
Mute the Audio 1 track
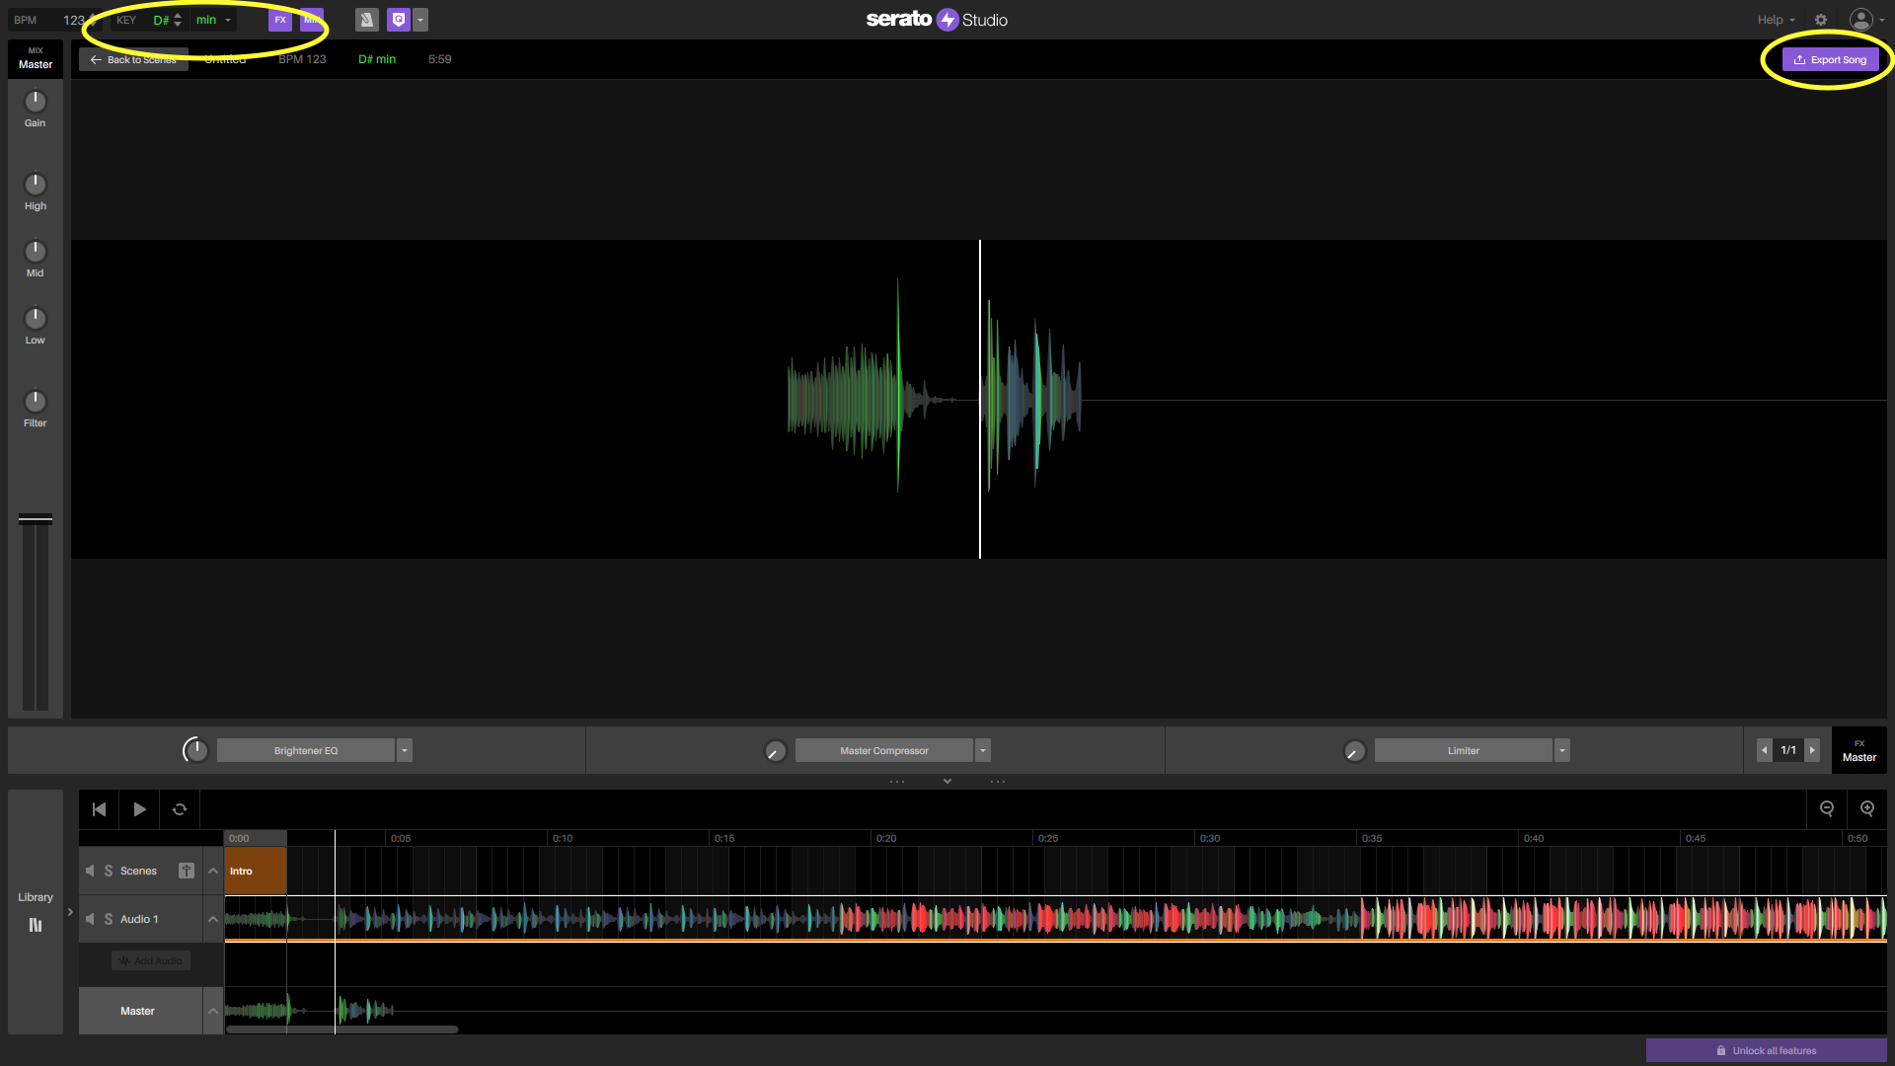(90, 919)
